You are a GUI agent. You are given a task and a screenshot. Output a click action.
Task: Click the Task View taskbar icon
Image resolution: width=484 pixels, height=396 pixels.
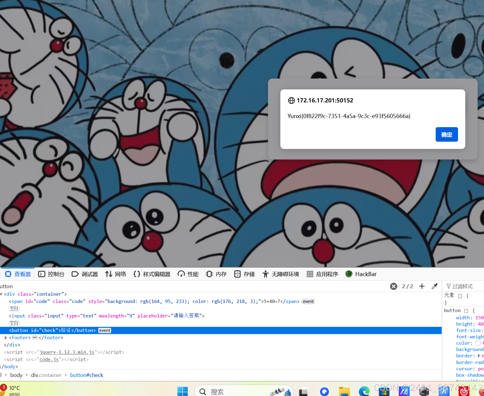click(304, 391)
